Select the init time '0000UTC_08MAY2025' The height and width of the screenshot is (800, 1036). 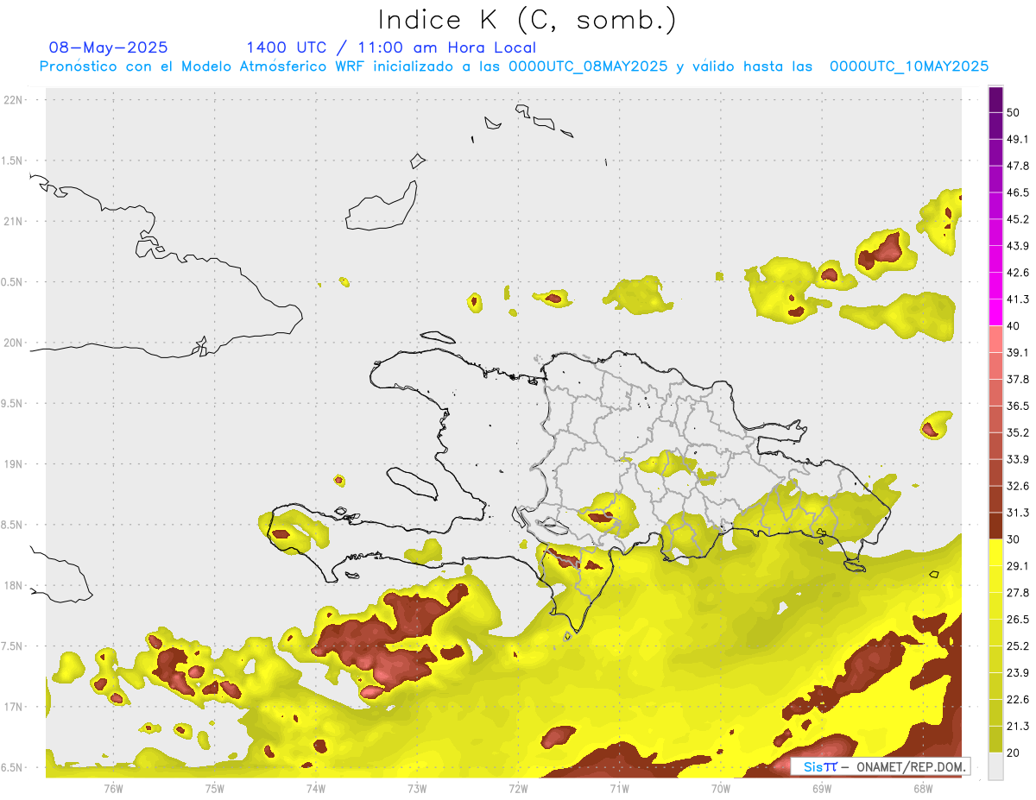coord(587,66)
